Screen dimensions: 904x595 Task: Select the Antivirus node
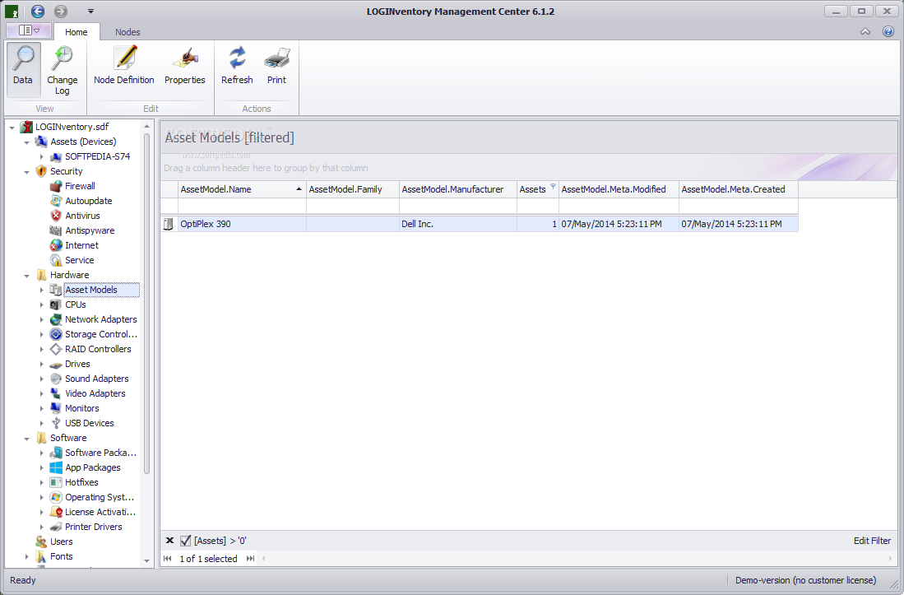82,216
